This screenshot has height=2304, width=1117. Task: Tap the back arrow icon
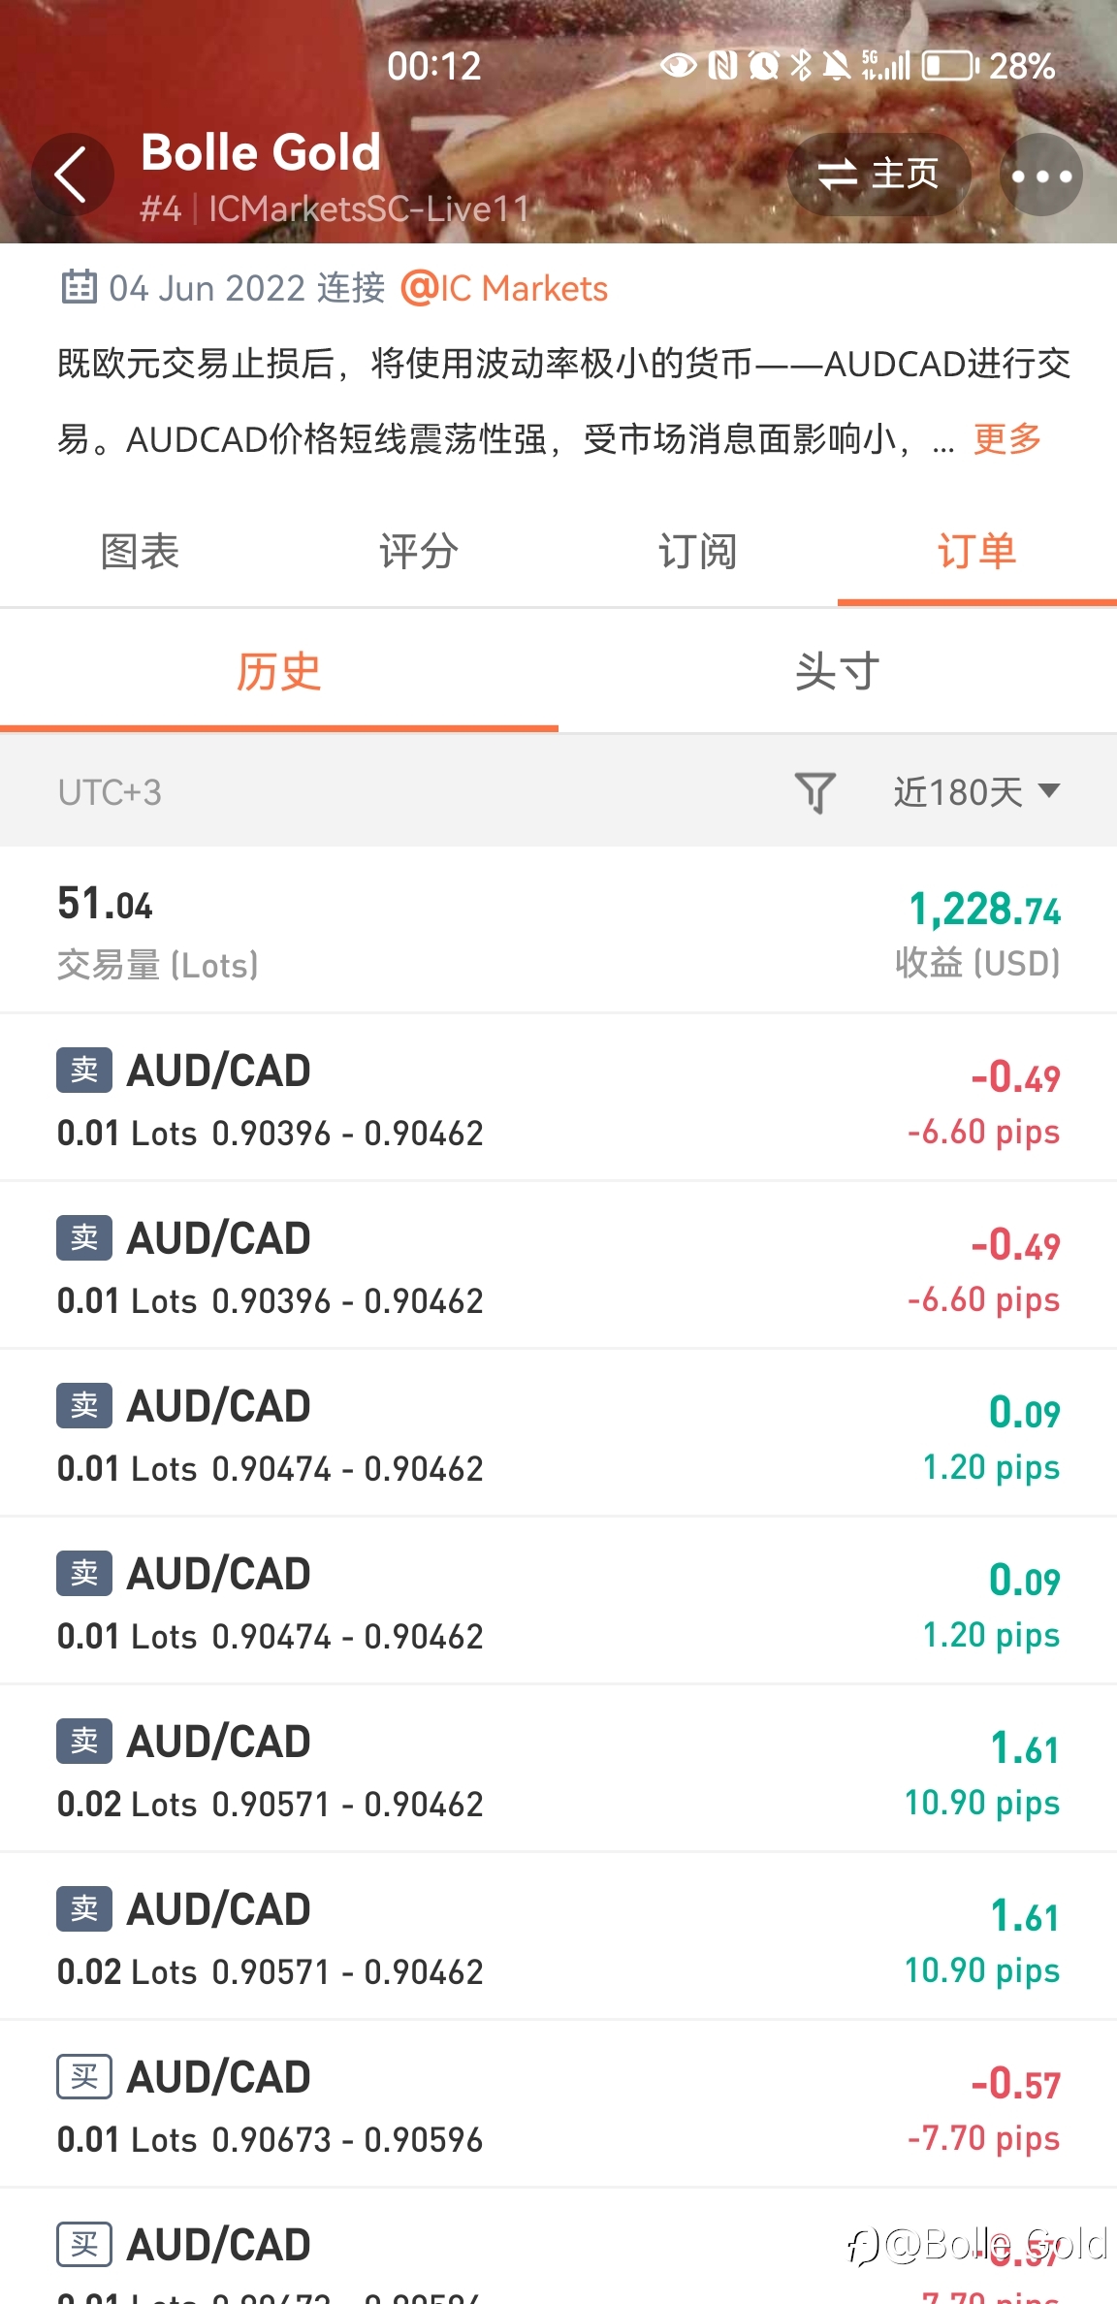point(72,176)
